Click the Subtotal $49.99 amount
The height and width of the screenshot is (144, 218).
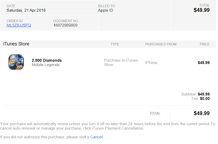[x=204, y=94]
